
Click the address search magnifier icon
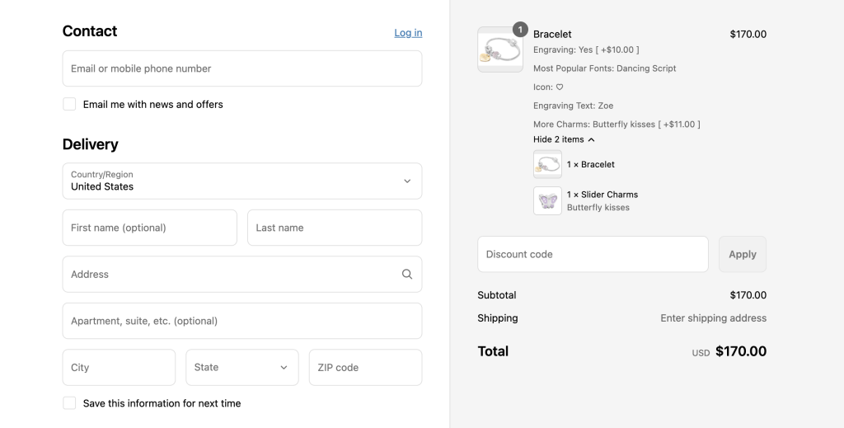[x=407, y=274]
